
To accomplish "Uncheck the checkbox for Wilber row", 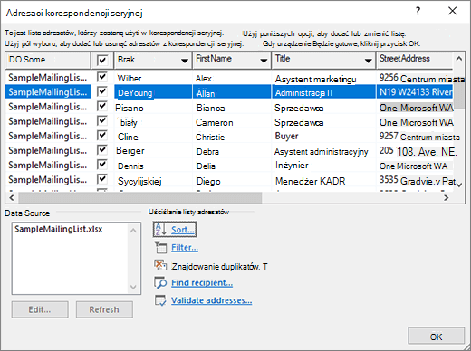I will click(102, 77).
